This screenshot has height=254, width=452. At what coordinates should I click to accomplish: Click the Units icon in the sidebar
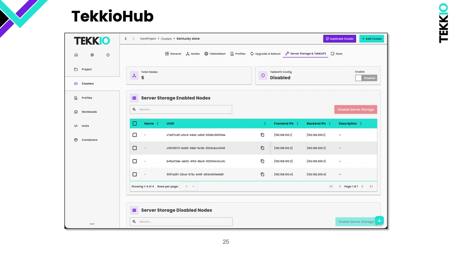click(x=76, y=126)
